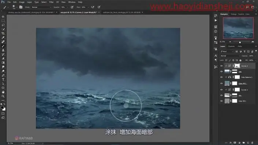Click the search icon in top right
This screenshot has width=258, height=145.
[x=247, y=7]
